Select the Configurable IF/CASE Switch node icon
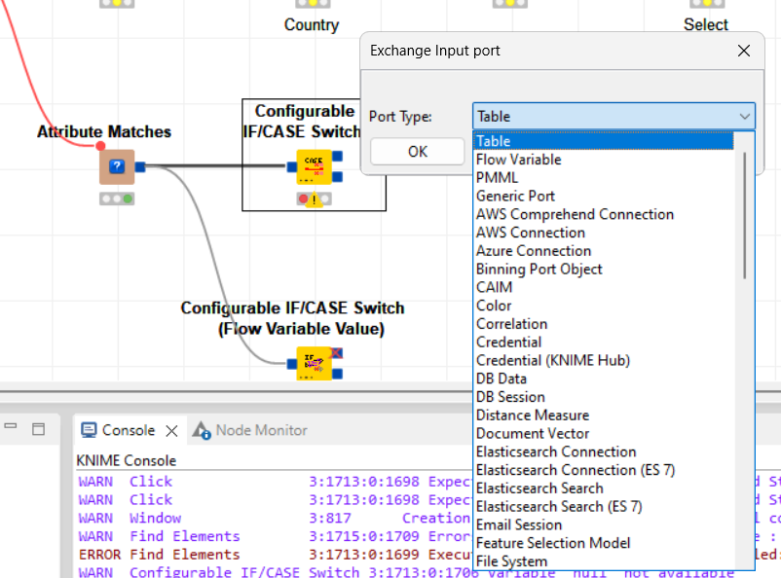 (x=315, y=166)
